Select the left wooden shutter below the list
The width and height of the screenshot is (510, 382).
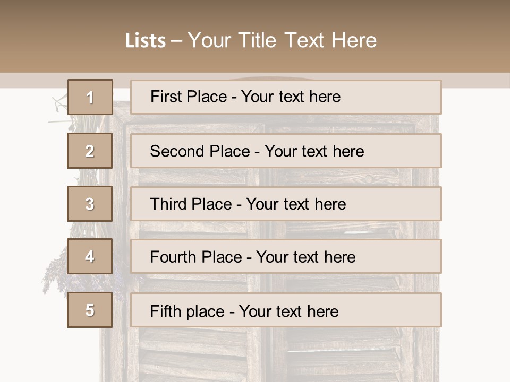tap(191, 353)
